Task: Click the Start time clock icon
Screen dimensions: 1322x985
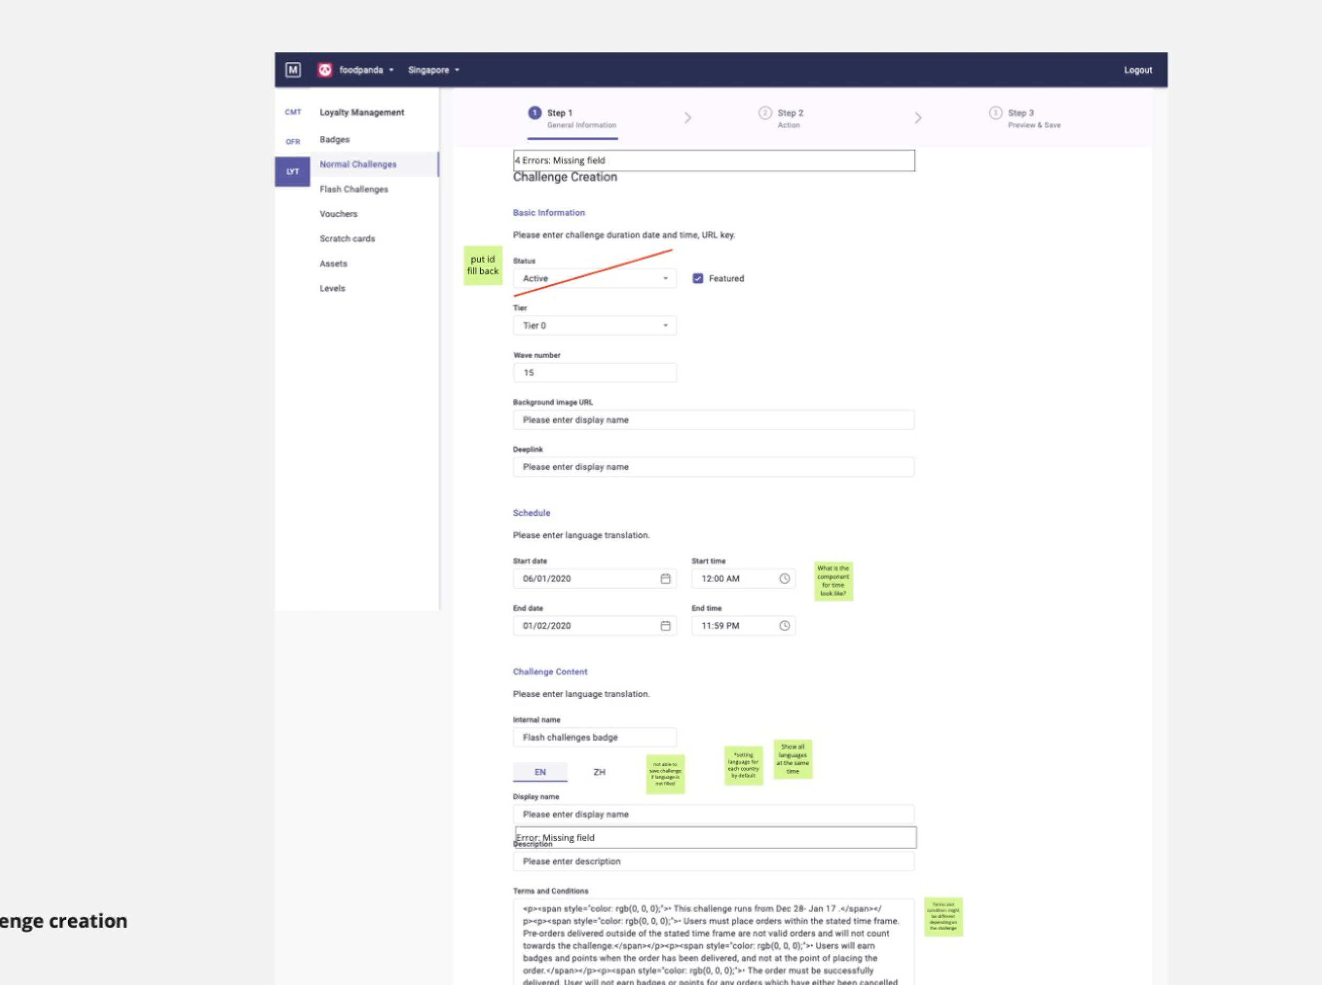Action: pyautogui.click(x=784, y=578)
